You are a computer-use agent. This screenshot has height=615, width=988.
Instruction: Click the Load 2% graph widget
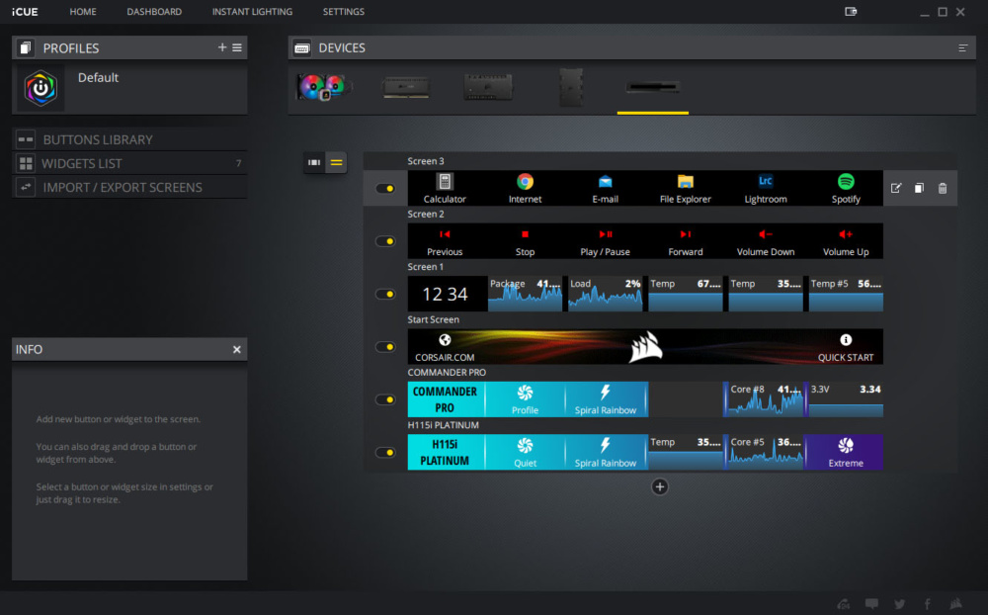[605, 294]
